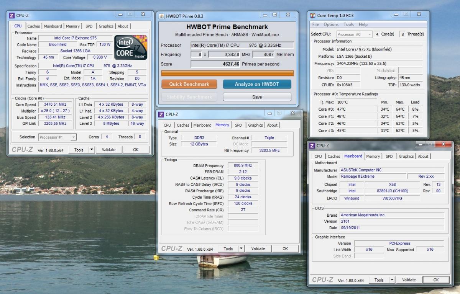Click the HWBOT score field 4627.46
The height and width of the screenshot is (294, 460).
coord(216,64)
